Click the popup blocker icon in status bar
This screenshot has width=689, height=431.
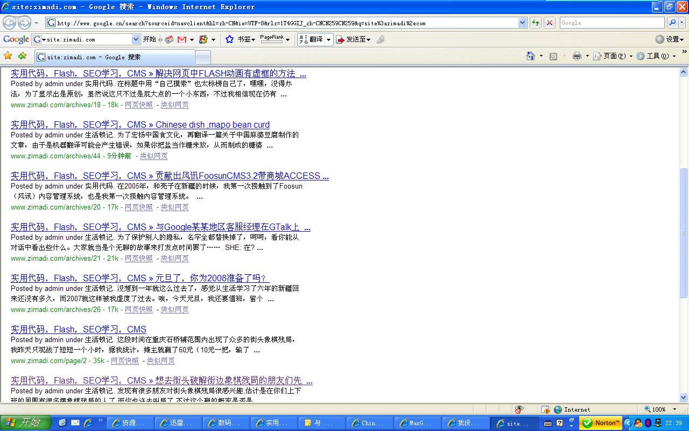tap(545, 409)
